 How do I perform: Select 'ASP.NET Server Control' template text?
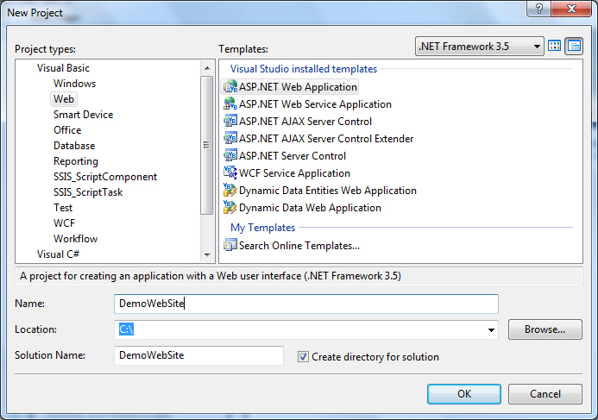[293, 156]
